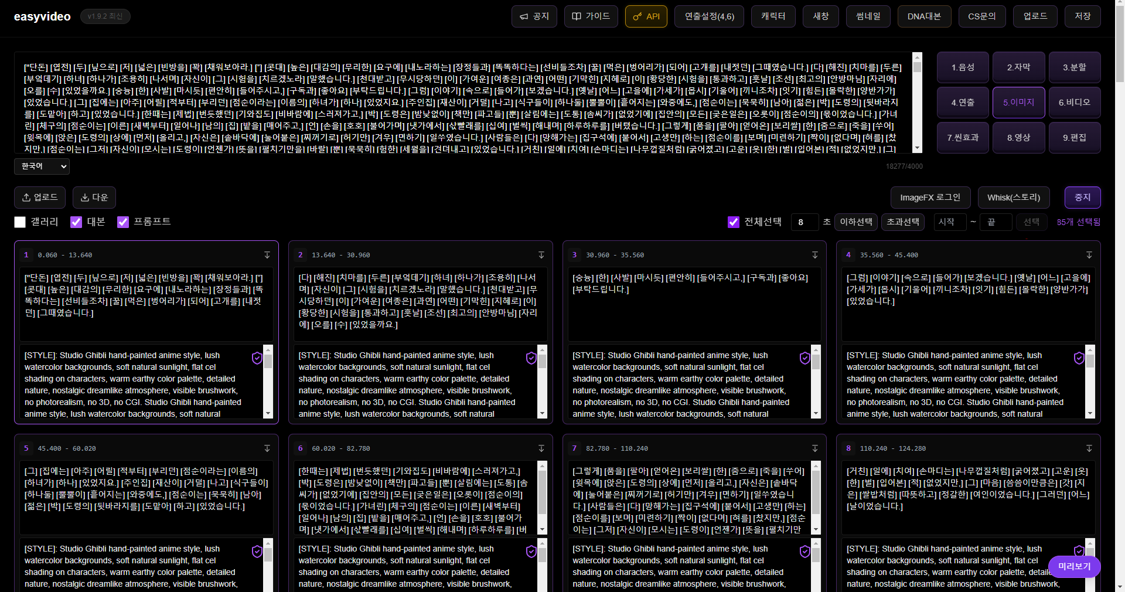
Task: Uncheck the 대본 checkbox
Action: (x=76, y=222)
